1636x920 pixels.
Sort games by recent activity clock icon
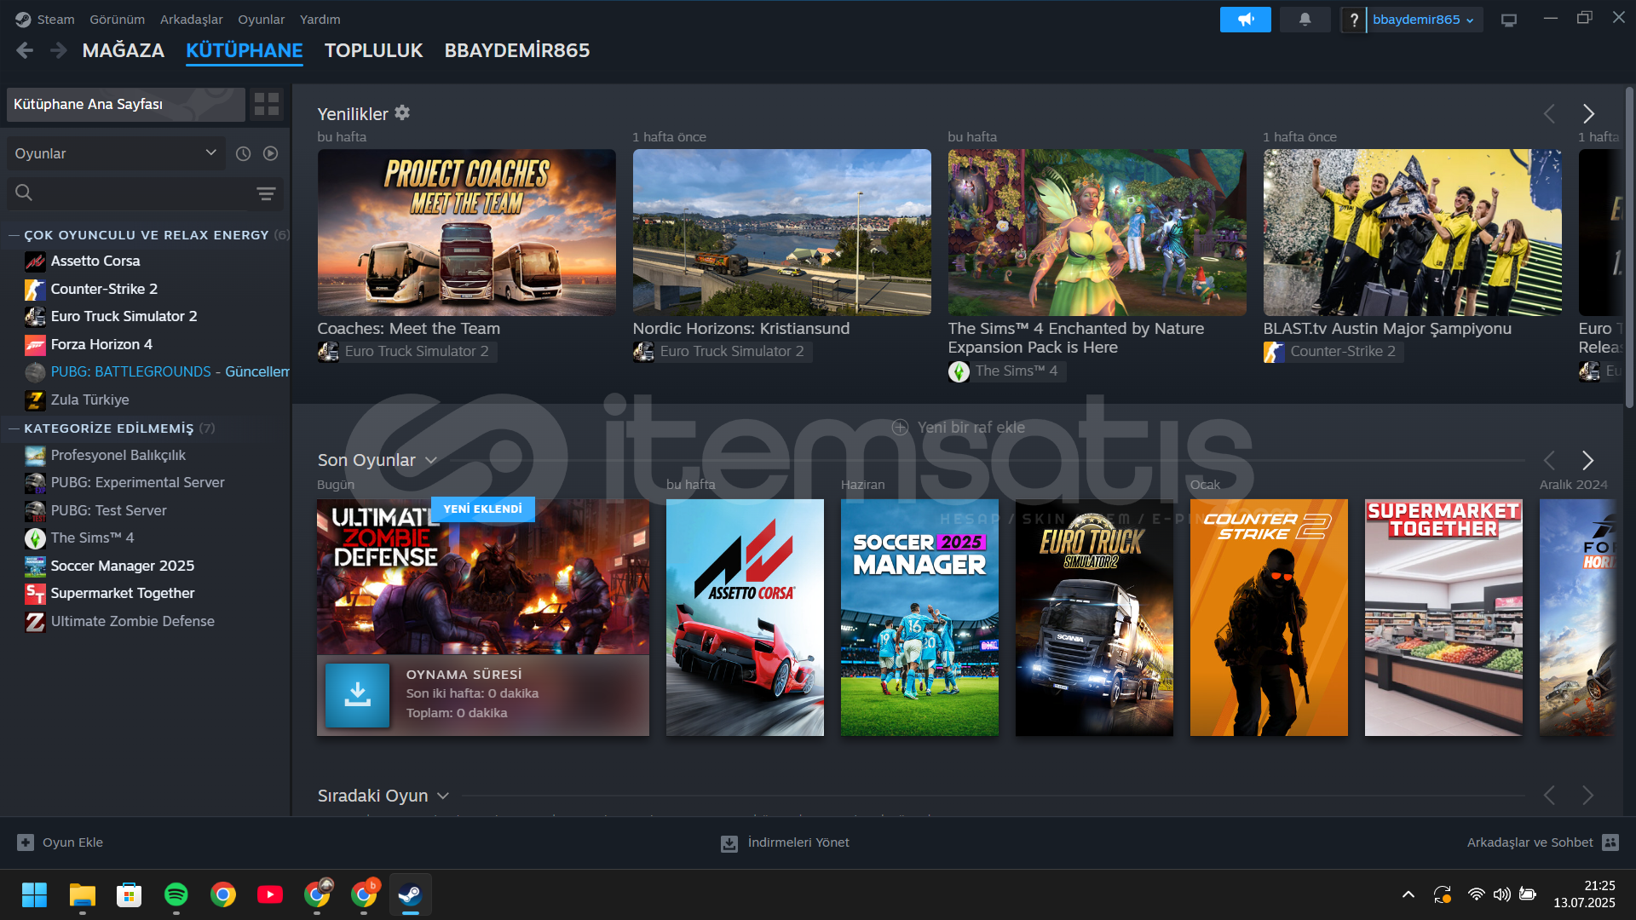tap(243, 153)
